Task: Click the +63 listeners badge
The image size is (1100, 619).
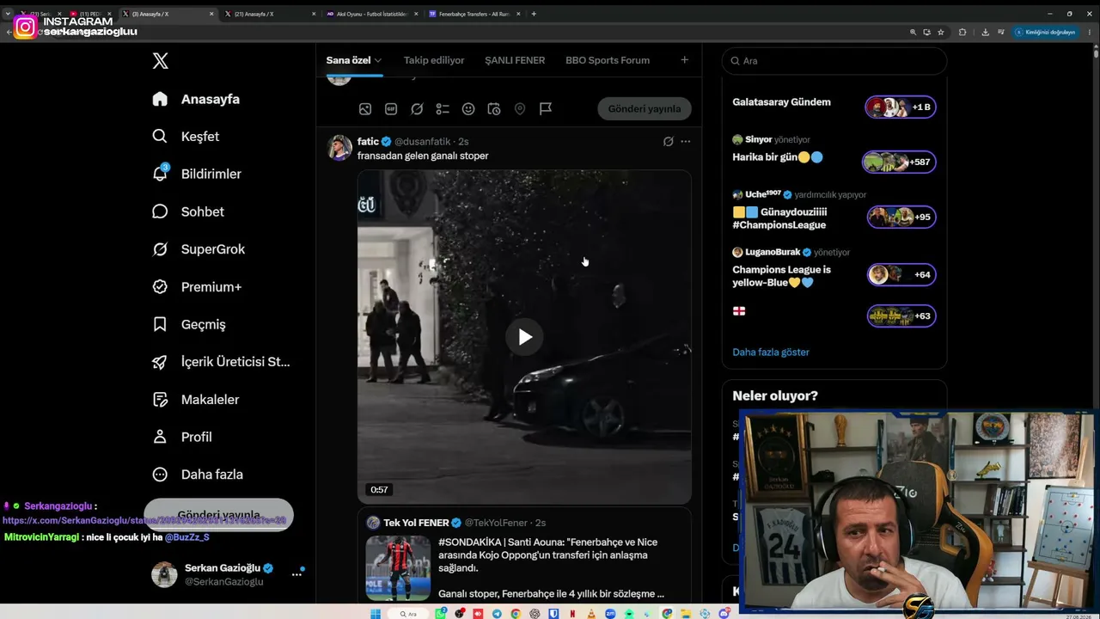Action: (x=901, y=316)
